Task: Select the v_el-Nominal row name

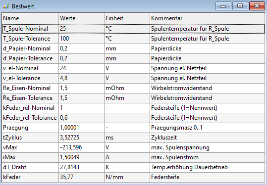Action: click(20, 68)
